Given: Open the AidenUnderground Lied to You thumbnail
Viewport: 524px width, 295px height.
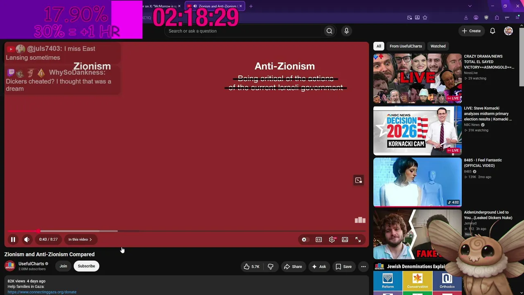Looking at the screenshot, I should pyautogui.click(x=418, y=234).
